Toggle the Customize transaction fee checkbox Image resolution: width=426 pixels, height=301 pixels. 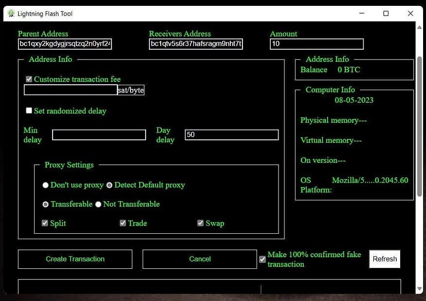tap(29, 79)
